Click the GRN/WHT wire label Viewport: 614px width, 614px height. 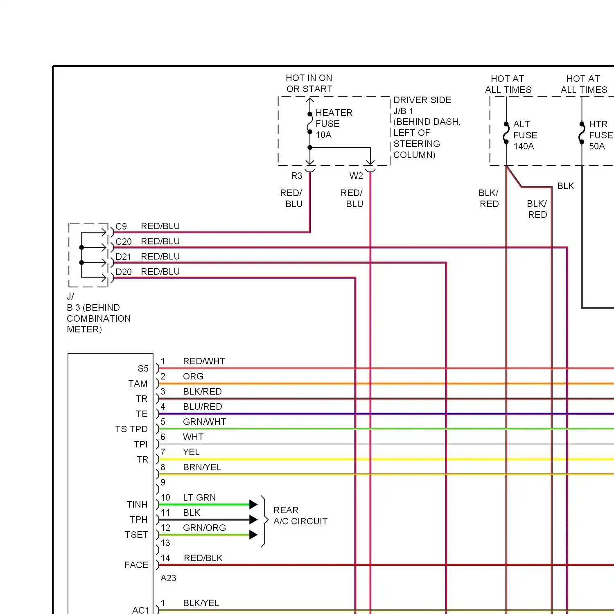pyautogui.click(x=205, y=422)
